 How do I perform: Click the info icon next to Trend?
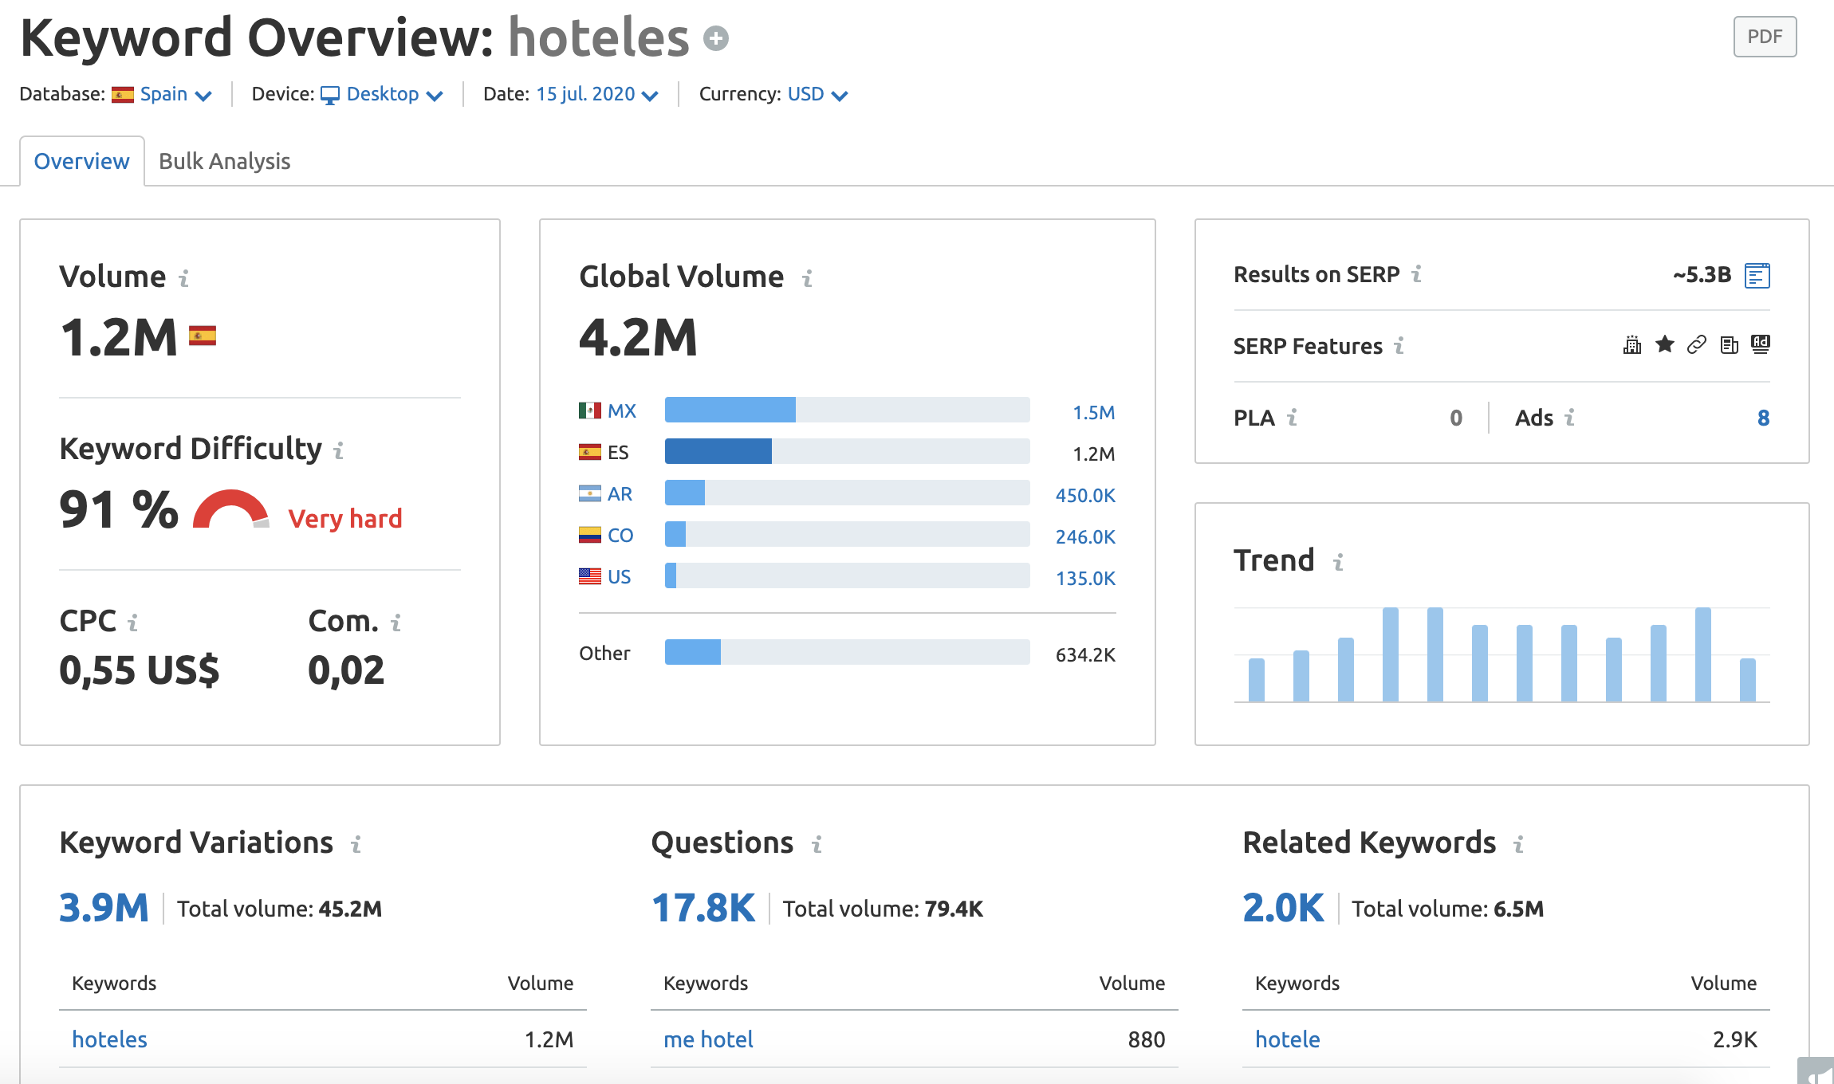click(x=1339, y=561)
